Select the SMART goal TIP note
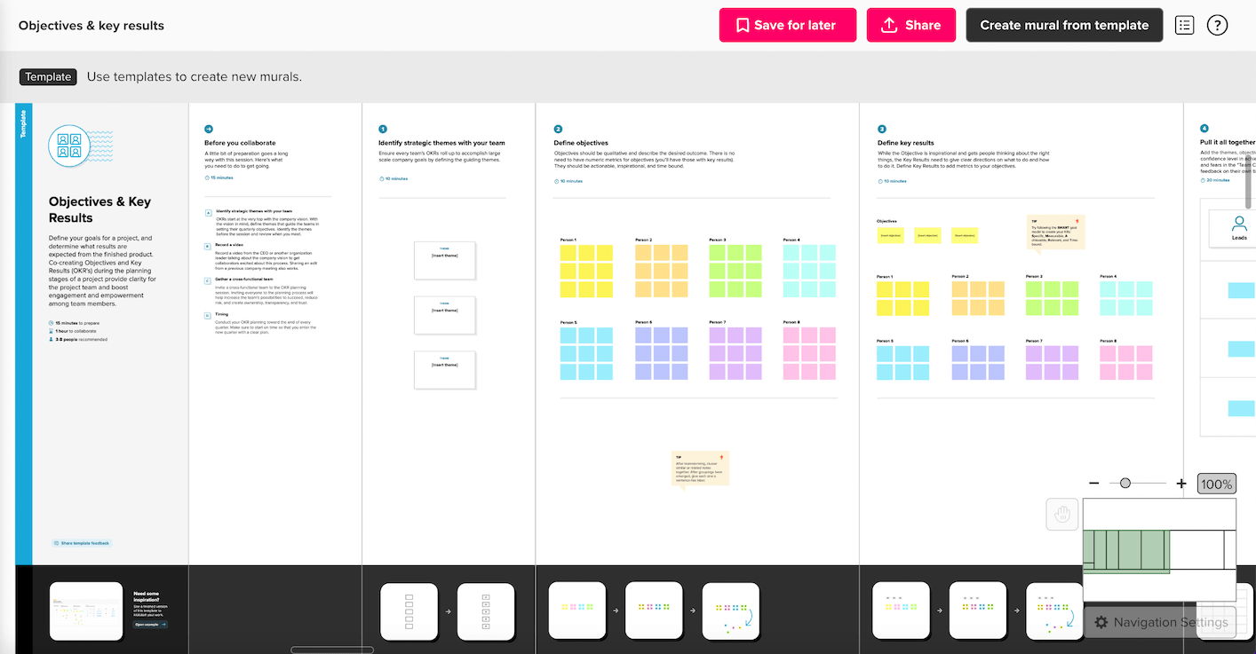The width and height of the screenshot is (1256, 654). (1056, 234)
